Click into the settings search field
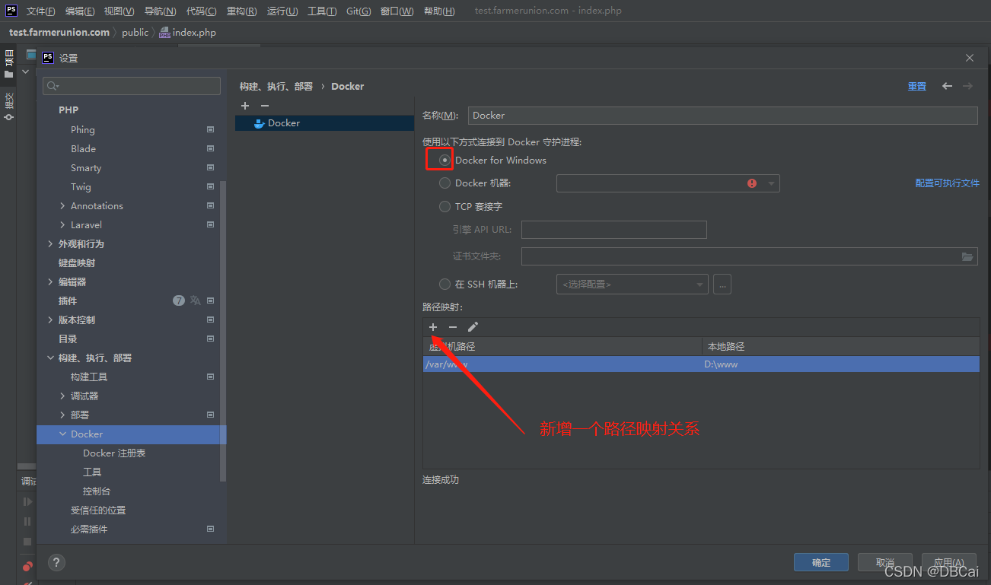 (132, 86)
